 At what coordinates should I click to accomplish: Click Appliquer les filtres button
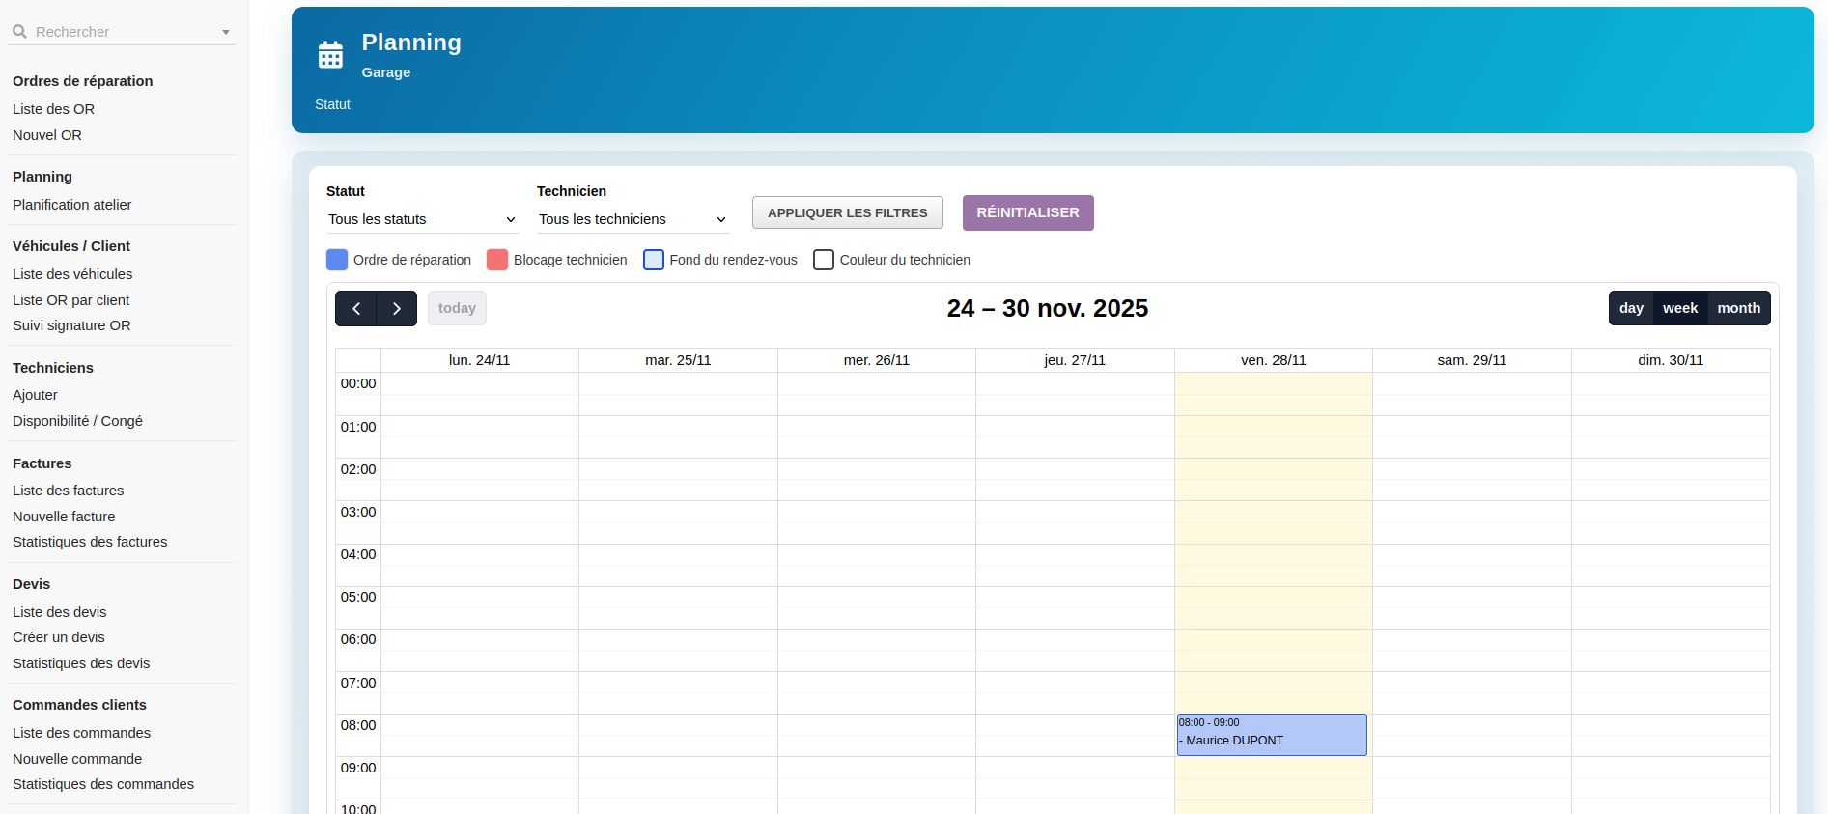coord(847,213)
